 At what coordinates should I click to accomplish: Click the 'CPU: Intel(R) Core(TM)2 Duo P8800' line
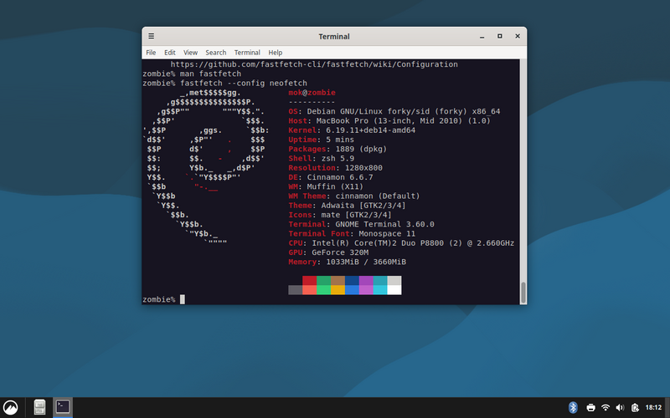(401, 242)
